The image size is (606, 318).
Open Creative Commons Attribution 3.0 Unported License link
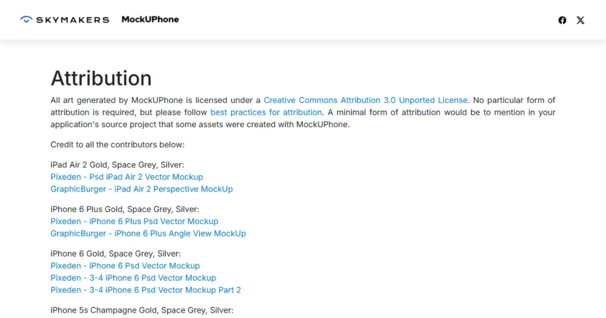coord(366,100)
